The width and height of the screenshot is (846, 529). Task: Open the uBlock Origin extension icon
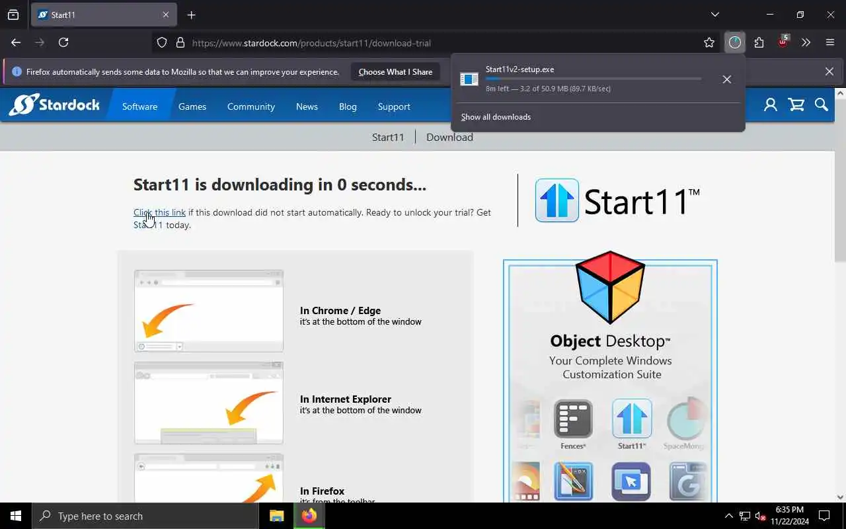tap(783, 42)
